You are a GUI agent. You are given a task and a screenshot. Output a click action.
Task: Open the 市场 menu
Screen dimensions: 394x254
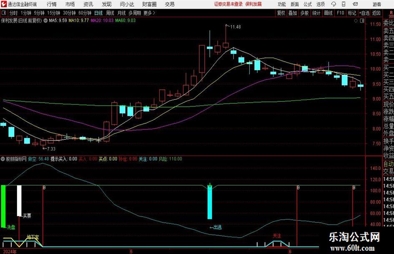click(70, 4)
